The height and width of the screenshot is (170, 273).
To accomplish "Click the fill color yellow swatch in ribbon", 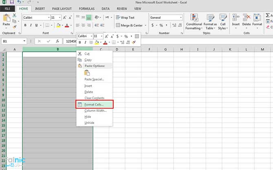I will tap(58, 25).
